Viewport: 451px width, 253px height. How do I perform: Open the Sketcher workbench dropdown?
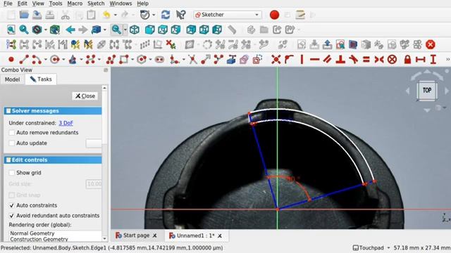click(x=227, y=15)
